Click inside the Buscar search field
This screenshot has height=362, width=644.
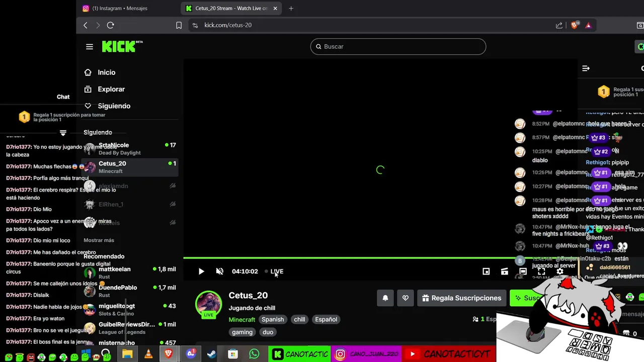pos(398,46)
